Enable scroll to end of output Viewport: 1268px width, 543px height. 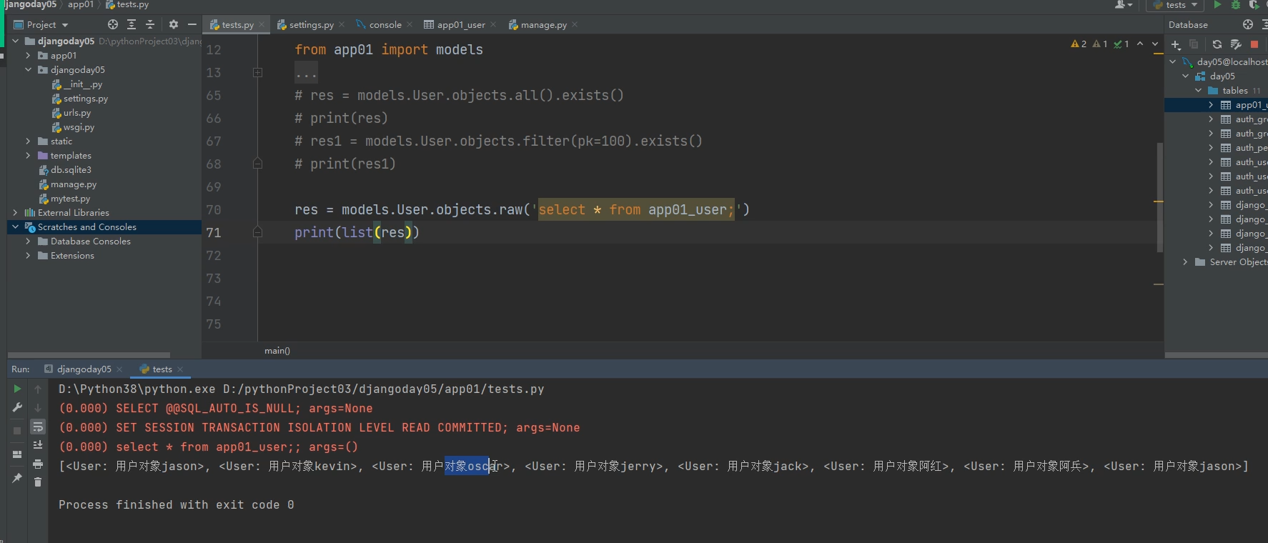coord(38,445)
